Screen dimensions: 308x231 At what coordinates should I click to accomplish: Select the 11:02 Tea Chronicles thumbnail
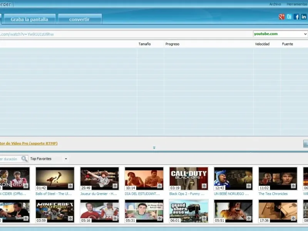(x=278, y=179)
